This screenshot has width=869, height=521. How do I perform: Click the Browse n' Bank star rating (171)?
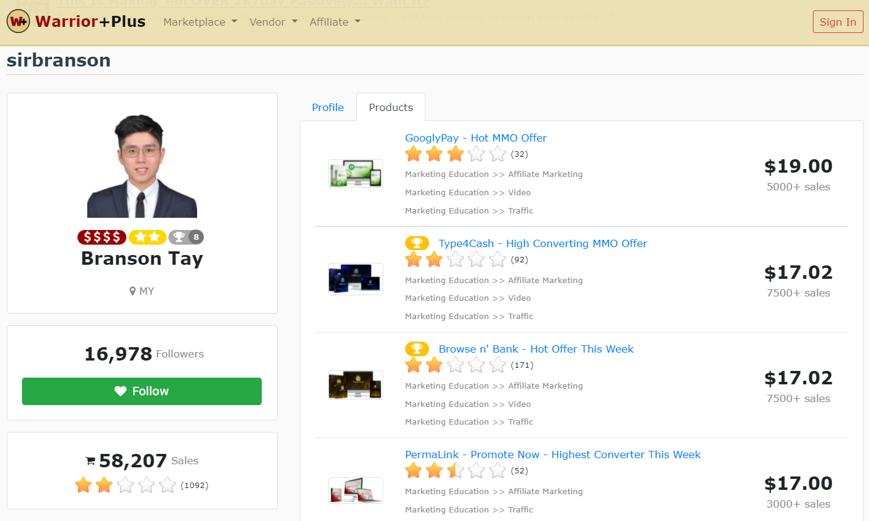pos(456,365)
